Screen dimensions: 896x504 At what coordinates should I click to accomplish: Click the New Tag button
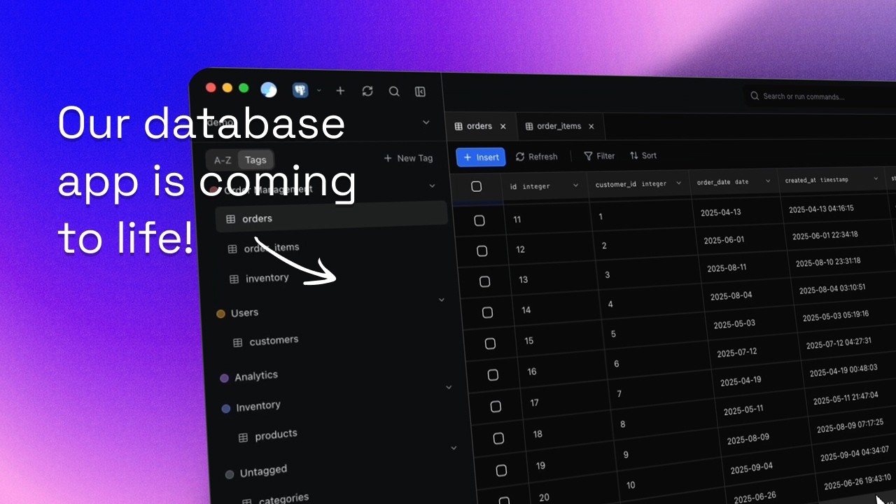409,158
